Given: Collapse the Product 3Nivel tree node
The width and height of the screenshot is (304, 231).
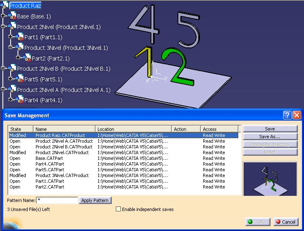Looking at the screenshot, I should 10,47.
